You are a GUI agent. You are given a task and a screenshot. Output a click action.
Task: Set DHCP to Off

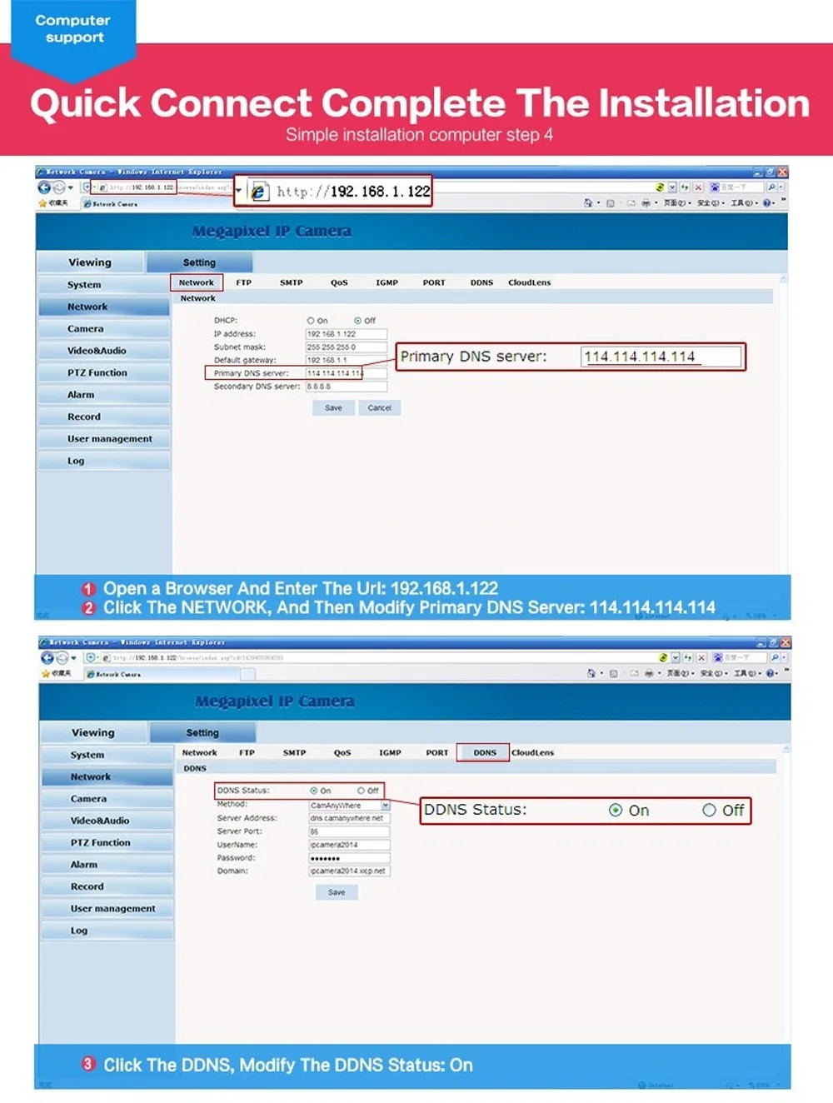(x=358, y=321)
